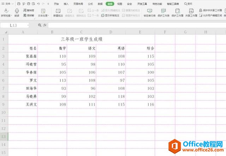Select 王洪文's 综合 score 116

(140, 104)
